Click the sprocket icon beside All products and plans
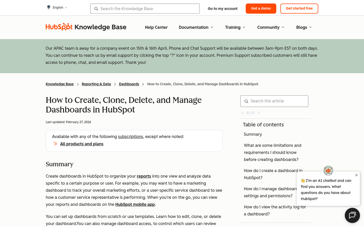364x227 pixels. tap(55, 144)
